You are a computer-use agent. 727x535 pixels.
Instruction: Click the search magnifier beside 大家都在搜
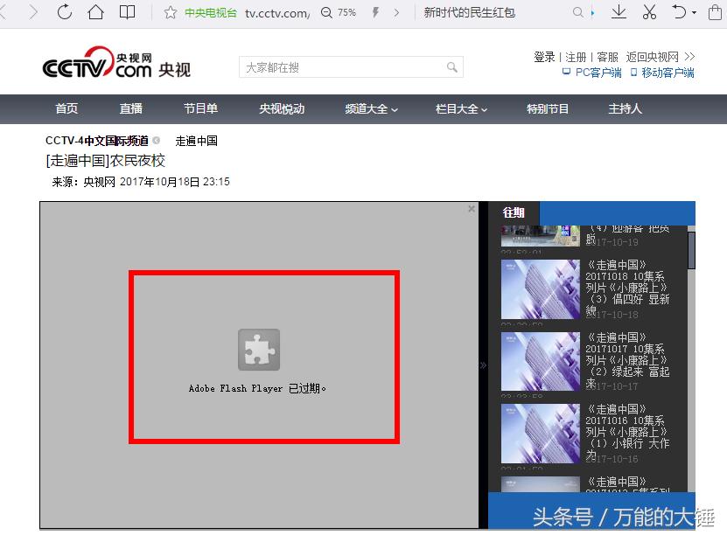point(451,66)
